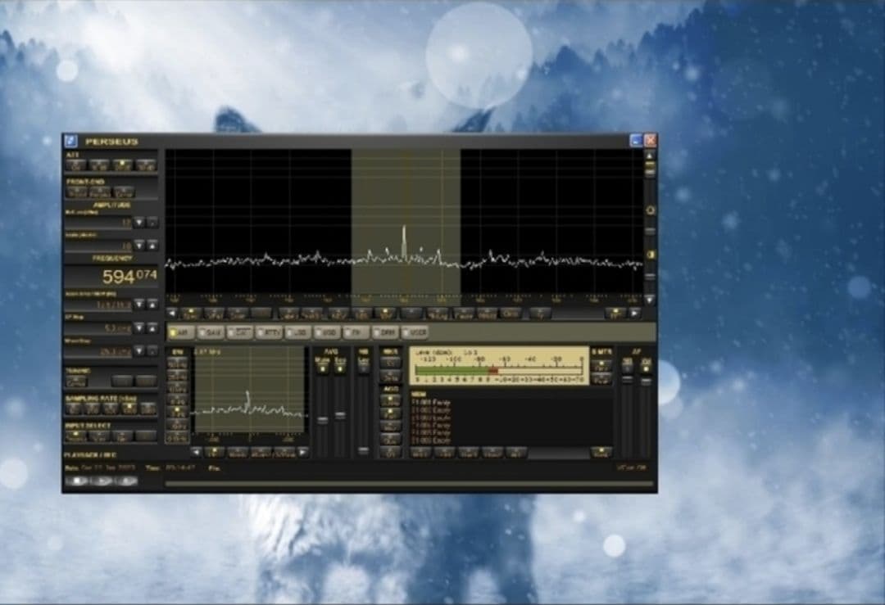Enable the first attenuator button under ATT
The width and height of the screenshot is (885, 605).
(x=76, y=165)
